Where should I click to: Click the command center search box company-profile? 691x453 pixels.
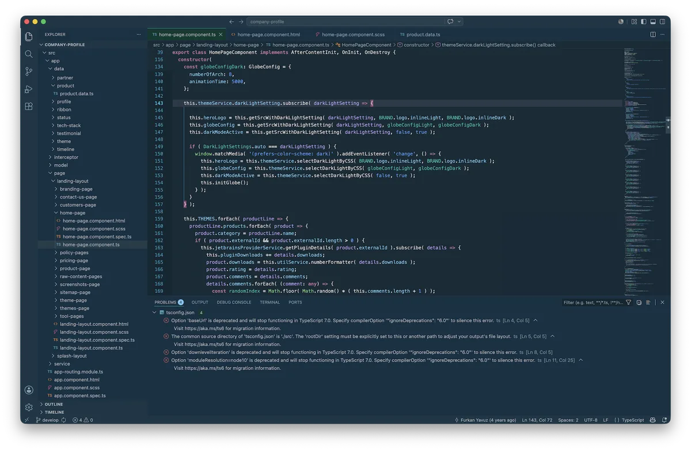(x=345, y=21)
